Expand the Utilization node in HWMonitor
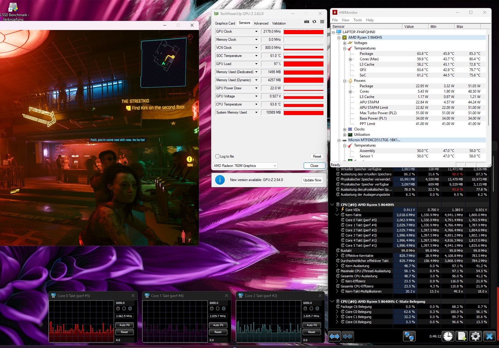The image size is (499, 348). pos(345,135)
